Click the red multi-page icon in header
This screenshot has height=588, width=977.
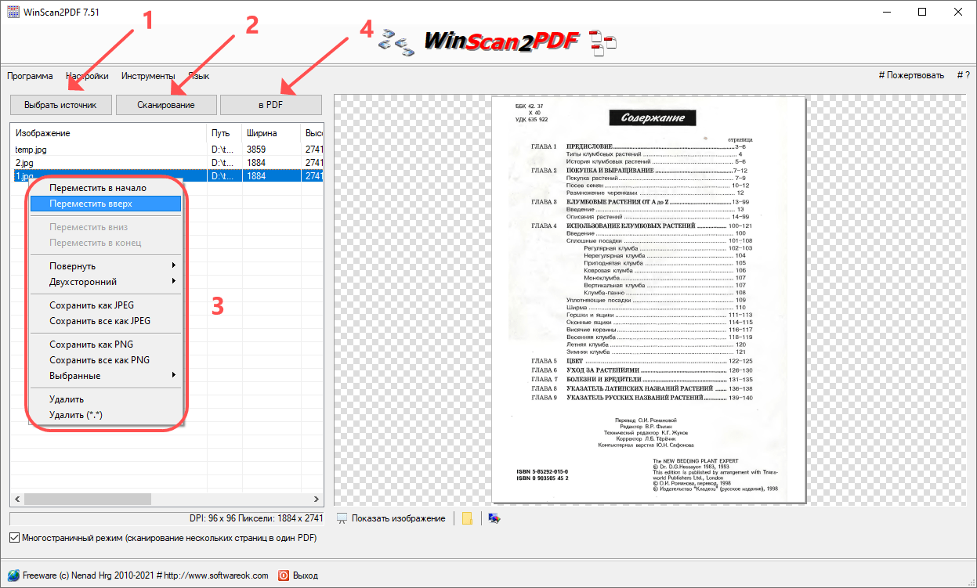pos(602,44)
